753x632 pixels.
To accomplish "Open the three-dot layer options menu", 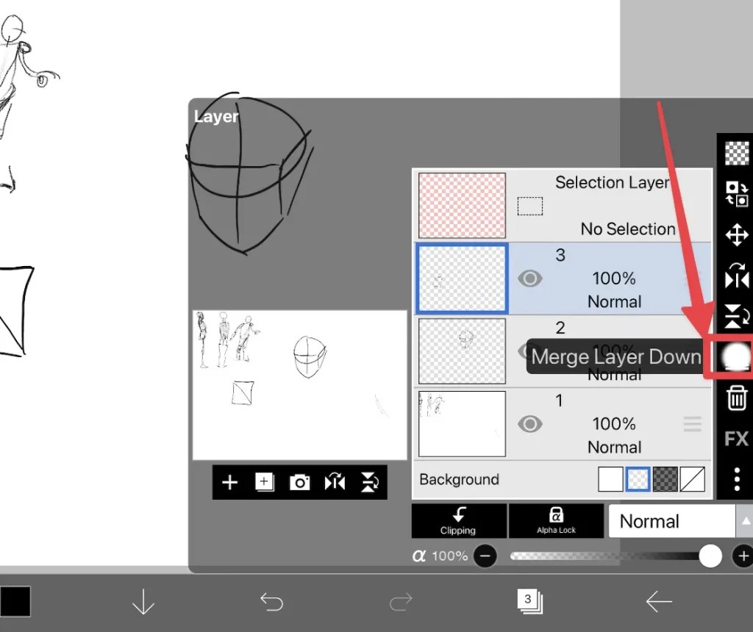I will 735,478.
